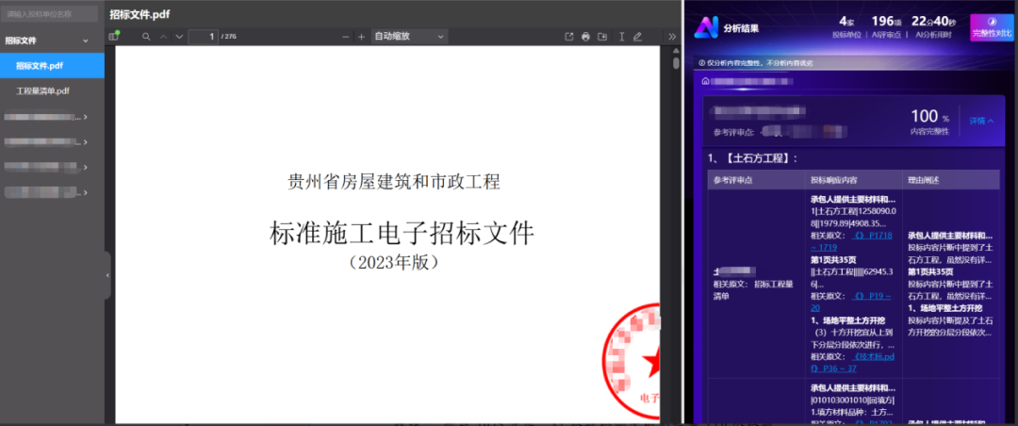The image size is (1018, 426).
Task: Toggle the pencil draw annotation tool
Action: click(638, 37)
